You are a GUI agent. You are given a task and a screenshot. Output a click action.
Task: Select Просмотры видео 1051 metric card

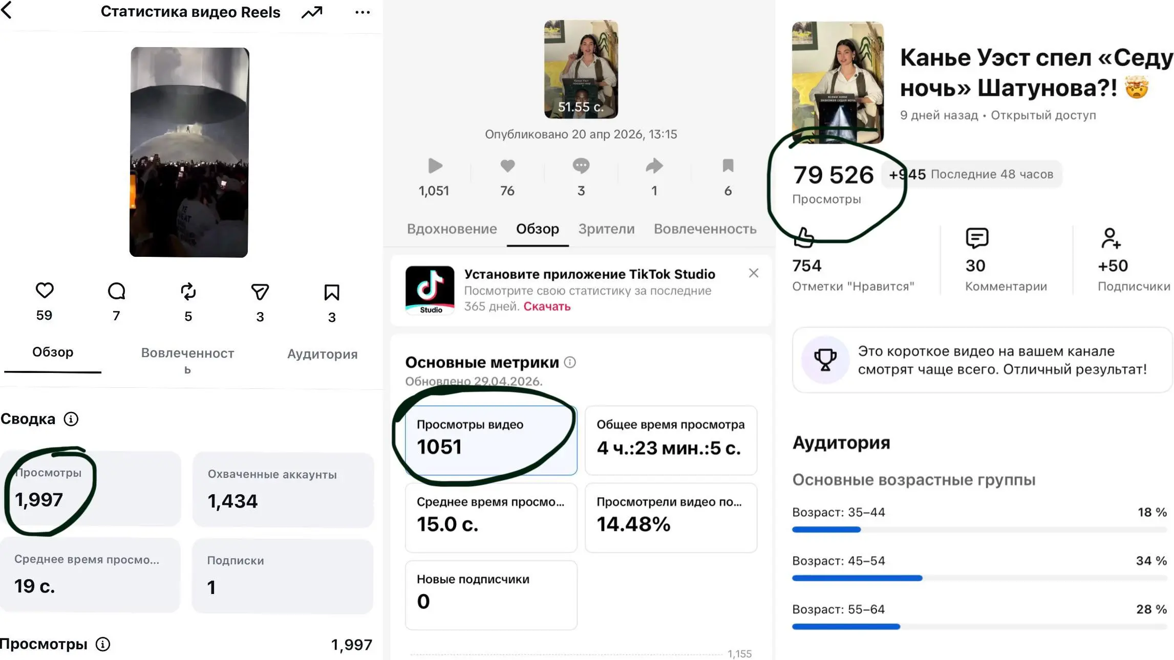[491, 441]
